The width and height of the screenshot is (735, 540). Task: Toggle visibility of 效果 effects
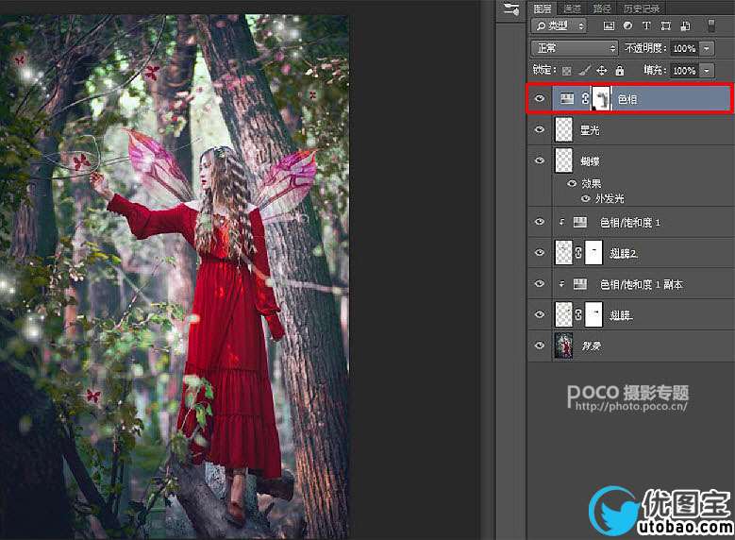click(572, 183)
